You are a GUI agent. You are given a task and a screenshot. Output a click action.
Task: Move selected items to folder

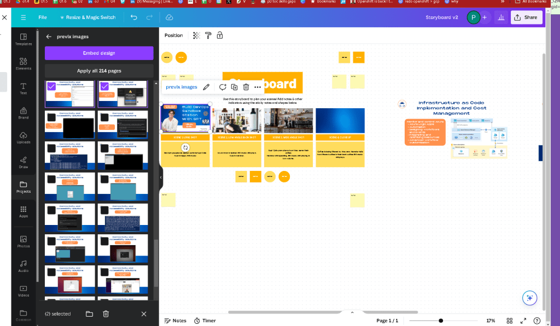89,314
